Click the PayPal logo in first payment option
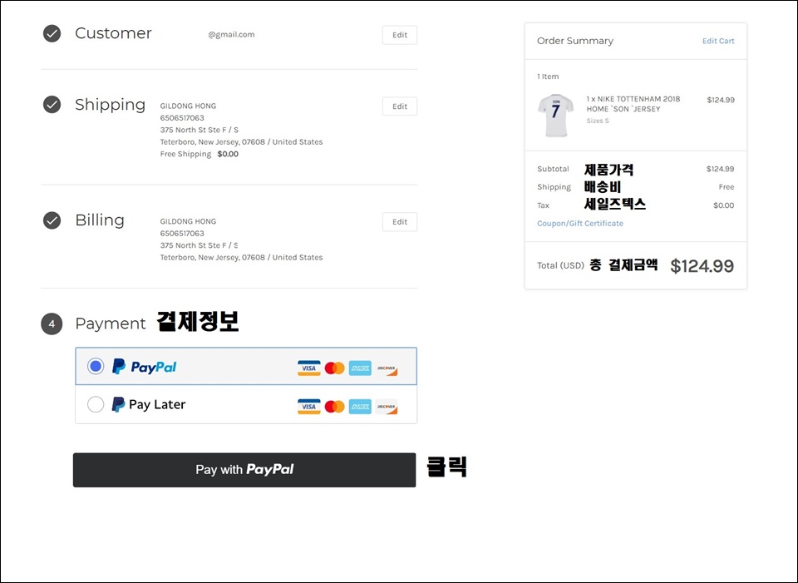This screenshot has width=798, height=583. pos(144,367)
